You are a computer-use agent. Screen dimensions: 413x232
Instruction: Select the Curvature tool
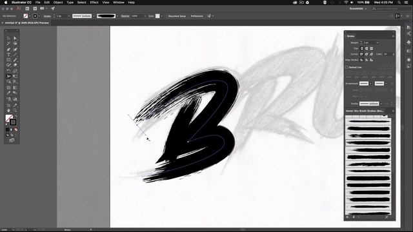click(x=15, y=49)
